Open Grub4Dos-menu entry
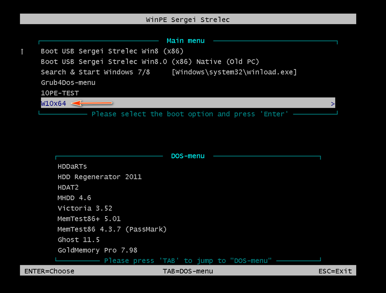 click(68, 83)
